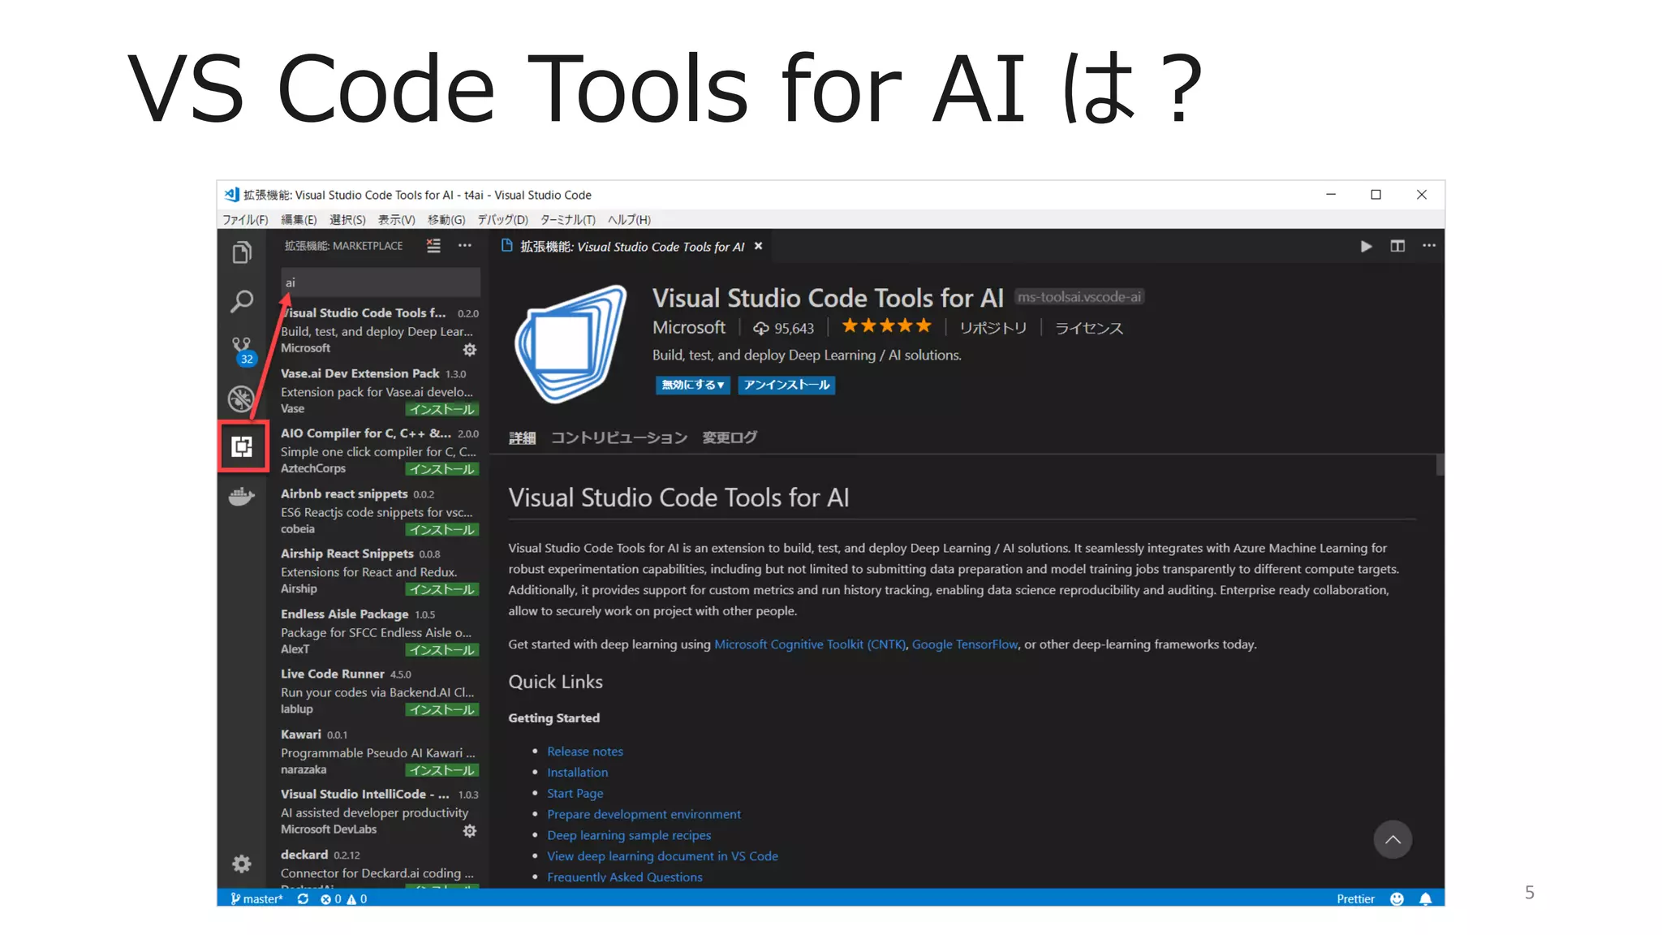The height and width of the screenshot is (935, 1662).
Task: Open 編集(E) menu
Action: 299,220
